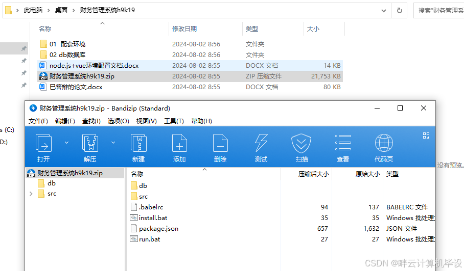Select 财务管理系统h9k19.zip in Explorer list

click(77, 76)
